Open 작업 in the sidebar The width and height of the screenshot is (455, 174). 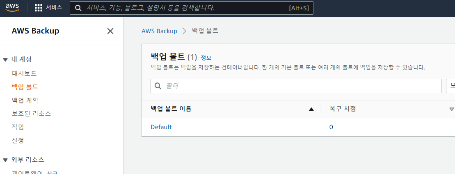tap(18, 127)
